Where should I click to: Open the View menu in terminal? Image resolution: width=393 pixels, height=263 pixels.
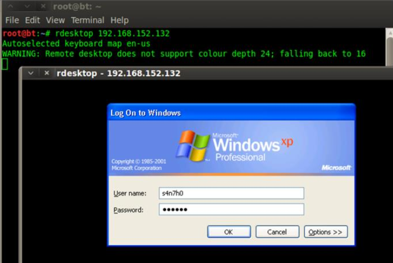(56, 20)
